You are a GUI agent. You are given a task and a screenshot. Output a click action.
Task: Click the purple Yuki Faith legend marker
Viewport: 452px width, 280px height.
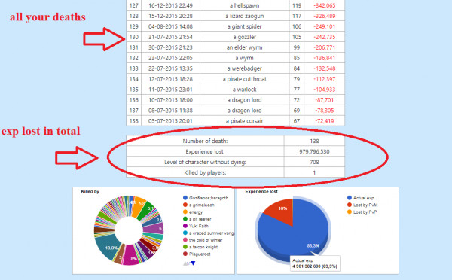[x=185, y=226]
